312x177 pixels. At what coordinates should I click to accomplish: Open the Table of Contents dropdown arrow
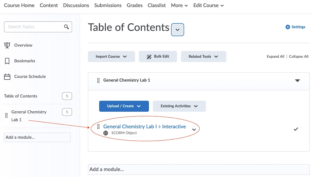(x=178, y=30)
